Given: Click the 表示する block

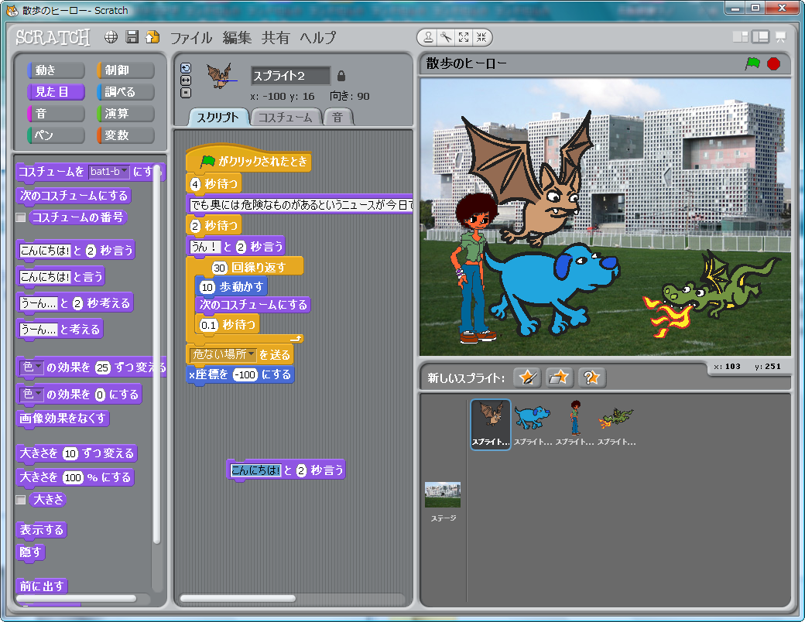Looking at the screenshot, I should pyautogui.click(x=42, y=530).
